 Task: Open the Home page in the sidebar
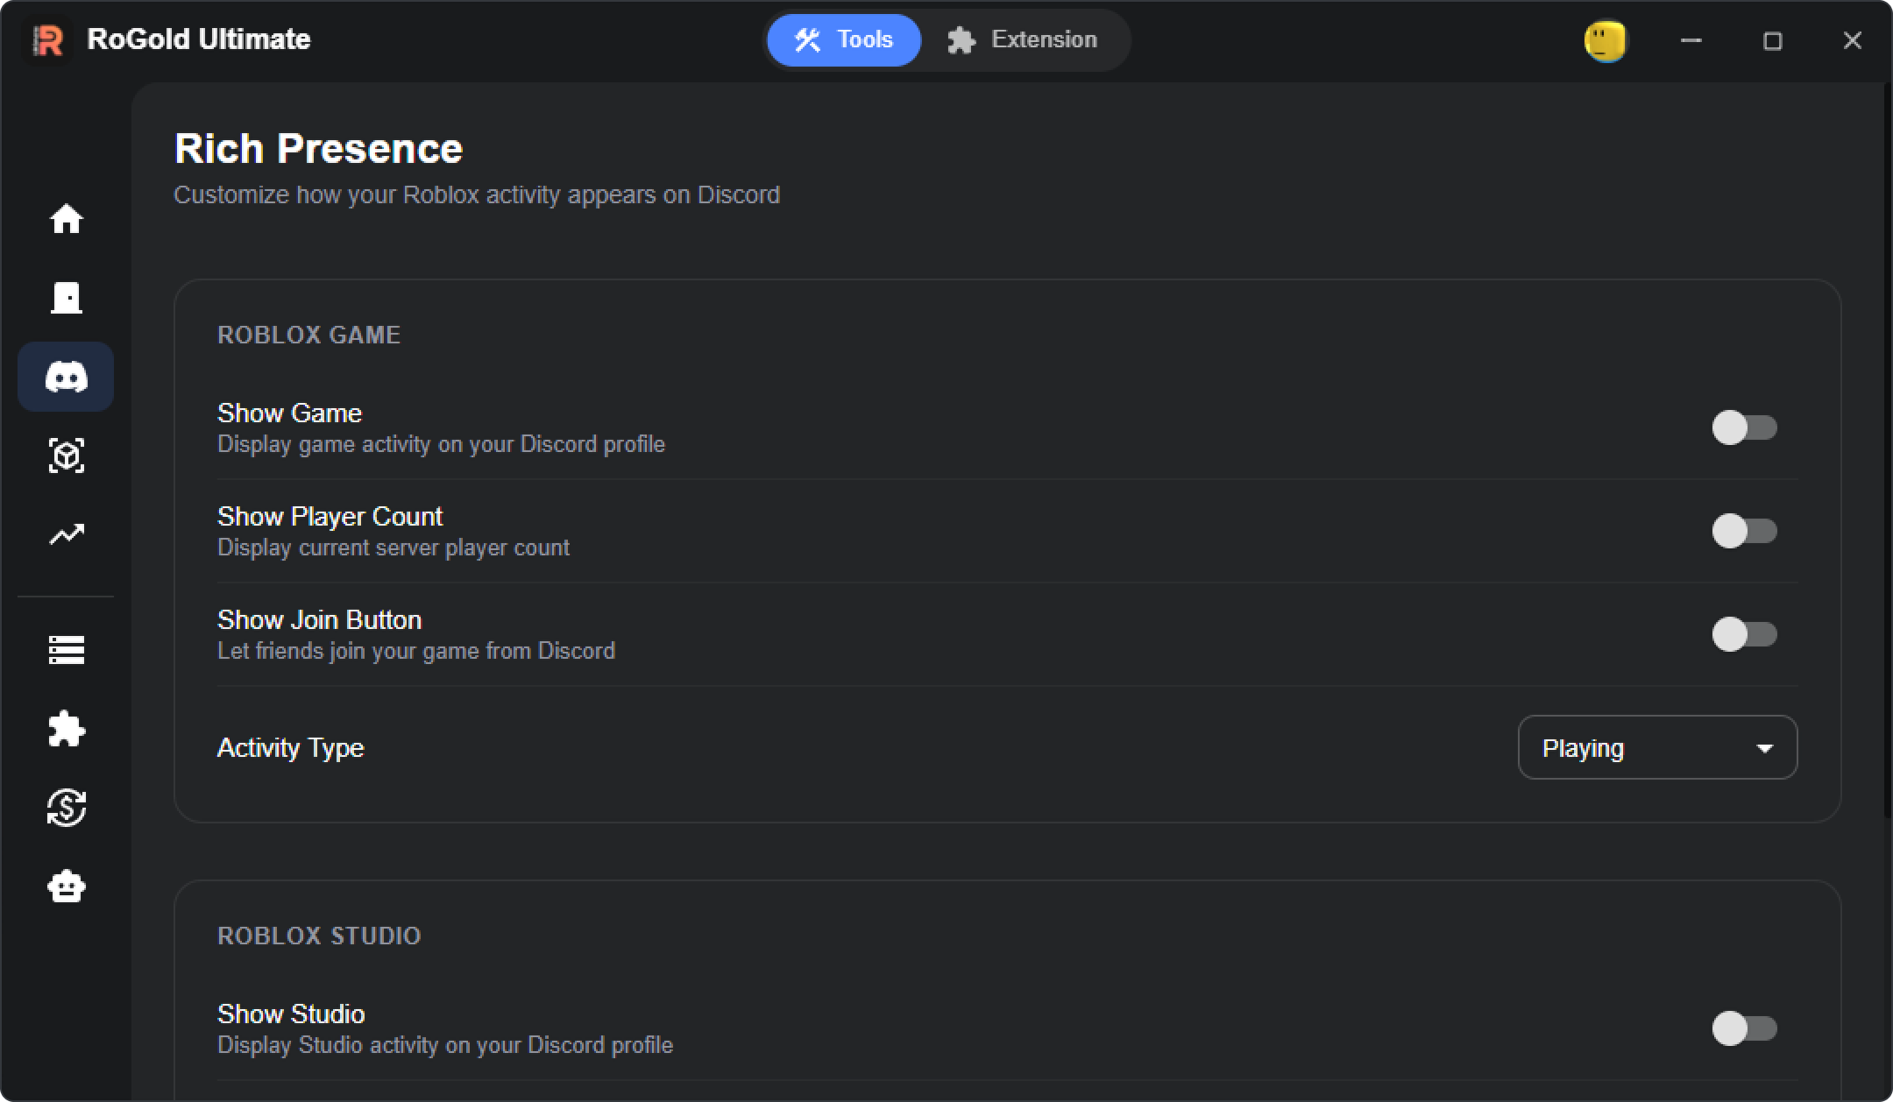(66, 219)
